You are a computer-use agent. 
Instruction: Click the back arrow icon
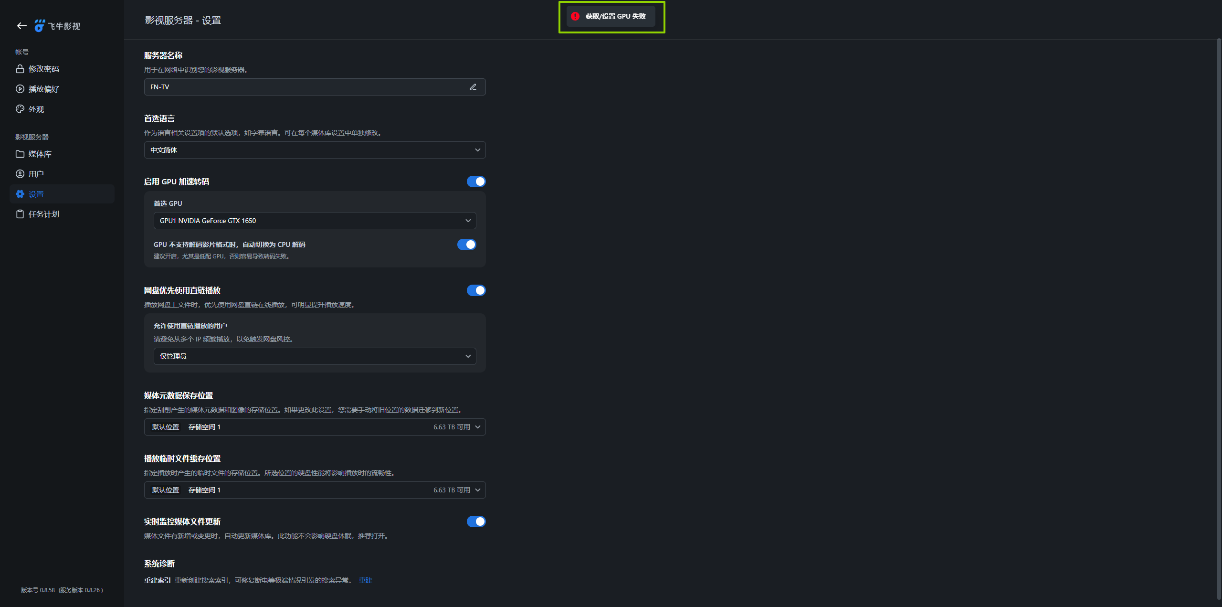click(x=21, y=26)
